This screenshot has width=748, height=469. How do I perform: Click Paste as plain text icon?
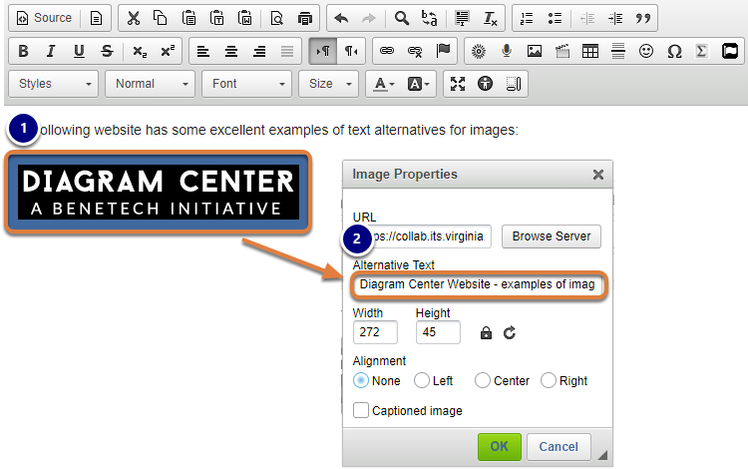click(x=217, y=18)
